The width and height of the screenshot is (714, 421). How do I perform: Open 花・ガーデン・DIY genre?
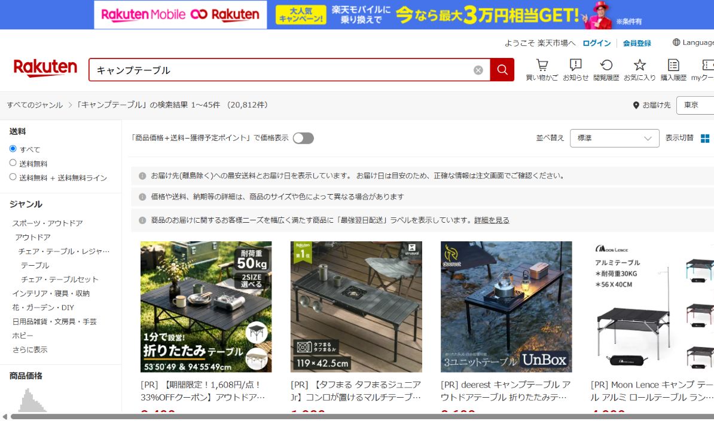pyautogui.click(x=43, y=308)
